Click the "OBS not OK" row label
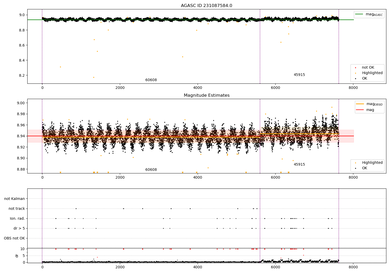The height and width of the screenshot is (273, 390). pos(14,238)
